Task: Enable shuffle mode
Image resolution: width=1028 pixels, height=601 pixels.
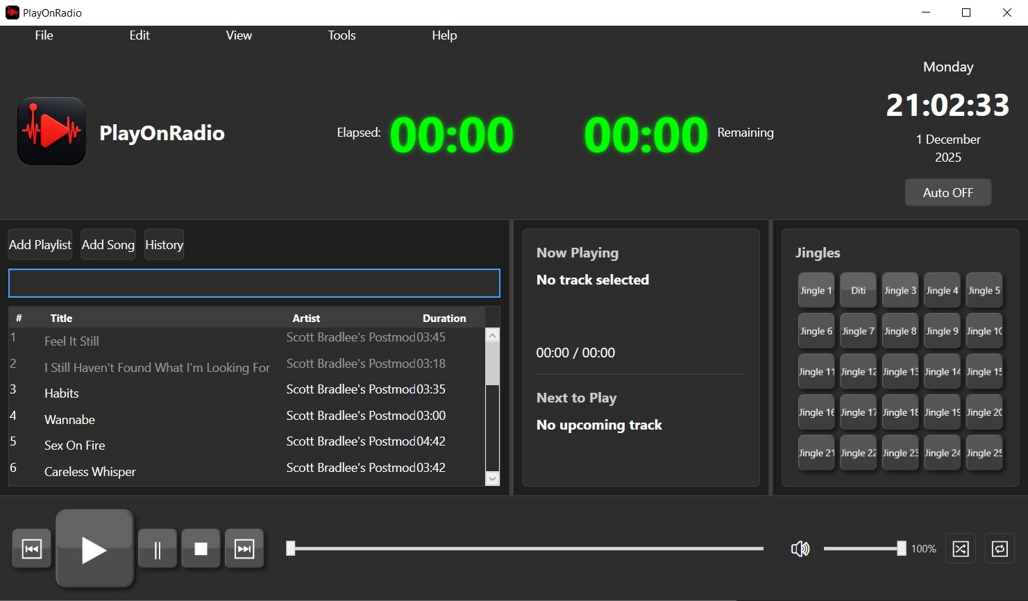Action: click(960, 548)
